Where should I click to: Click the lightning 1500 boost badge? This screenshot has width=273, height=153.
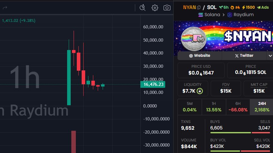[248, 7]
